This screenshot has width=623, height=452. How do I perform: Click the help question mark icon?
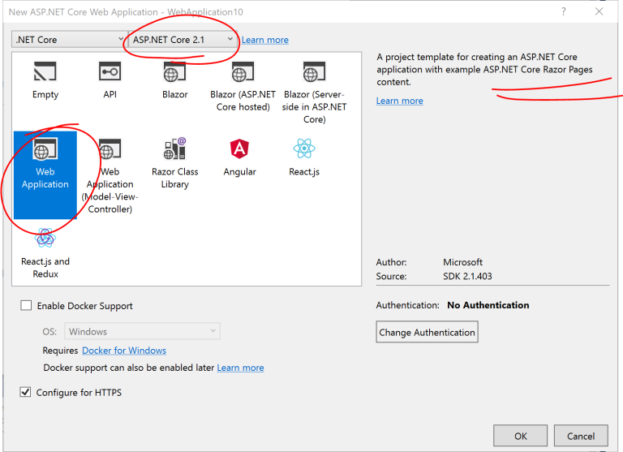click(564, 11)
